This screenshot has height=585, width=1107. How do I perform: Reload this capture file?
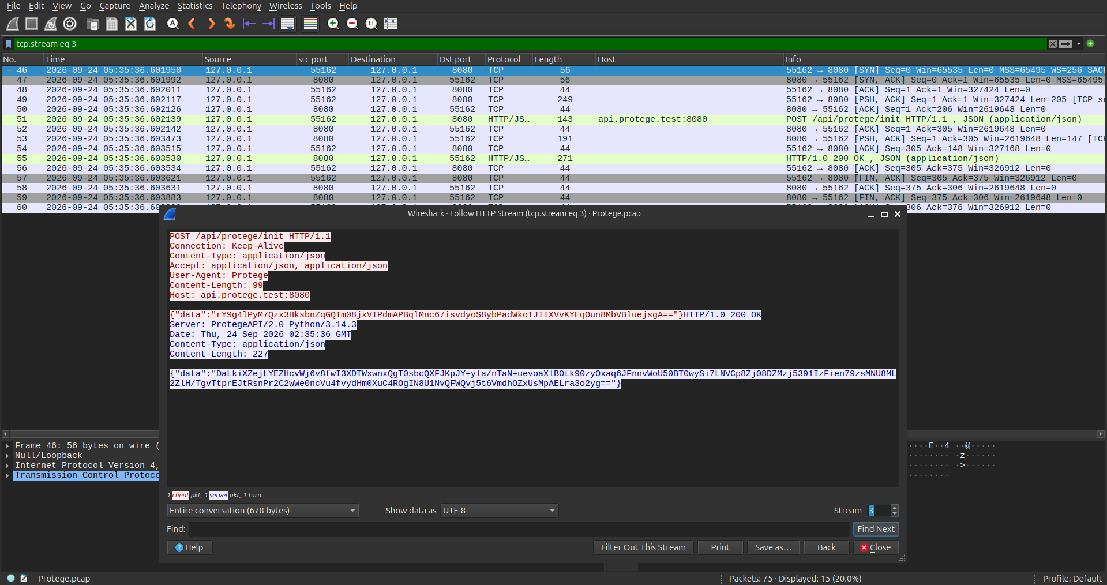point(150,24)
